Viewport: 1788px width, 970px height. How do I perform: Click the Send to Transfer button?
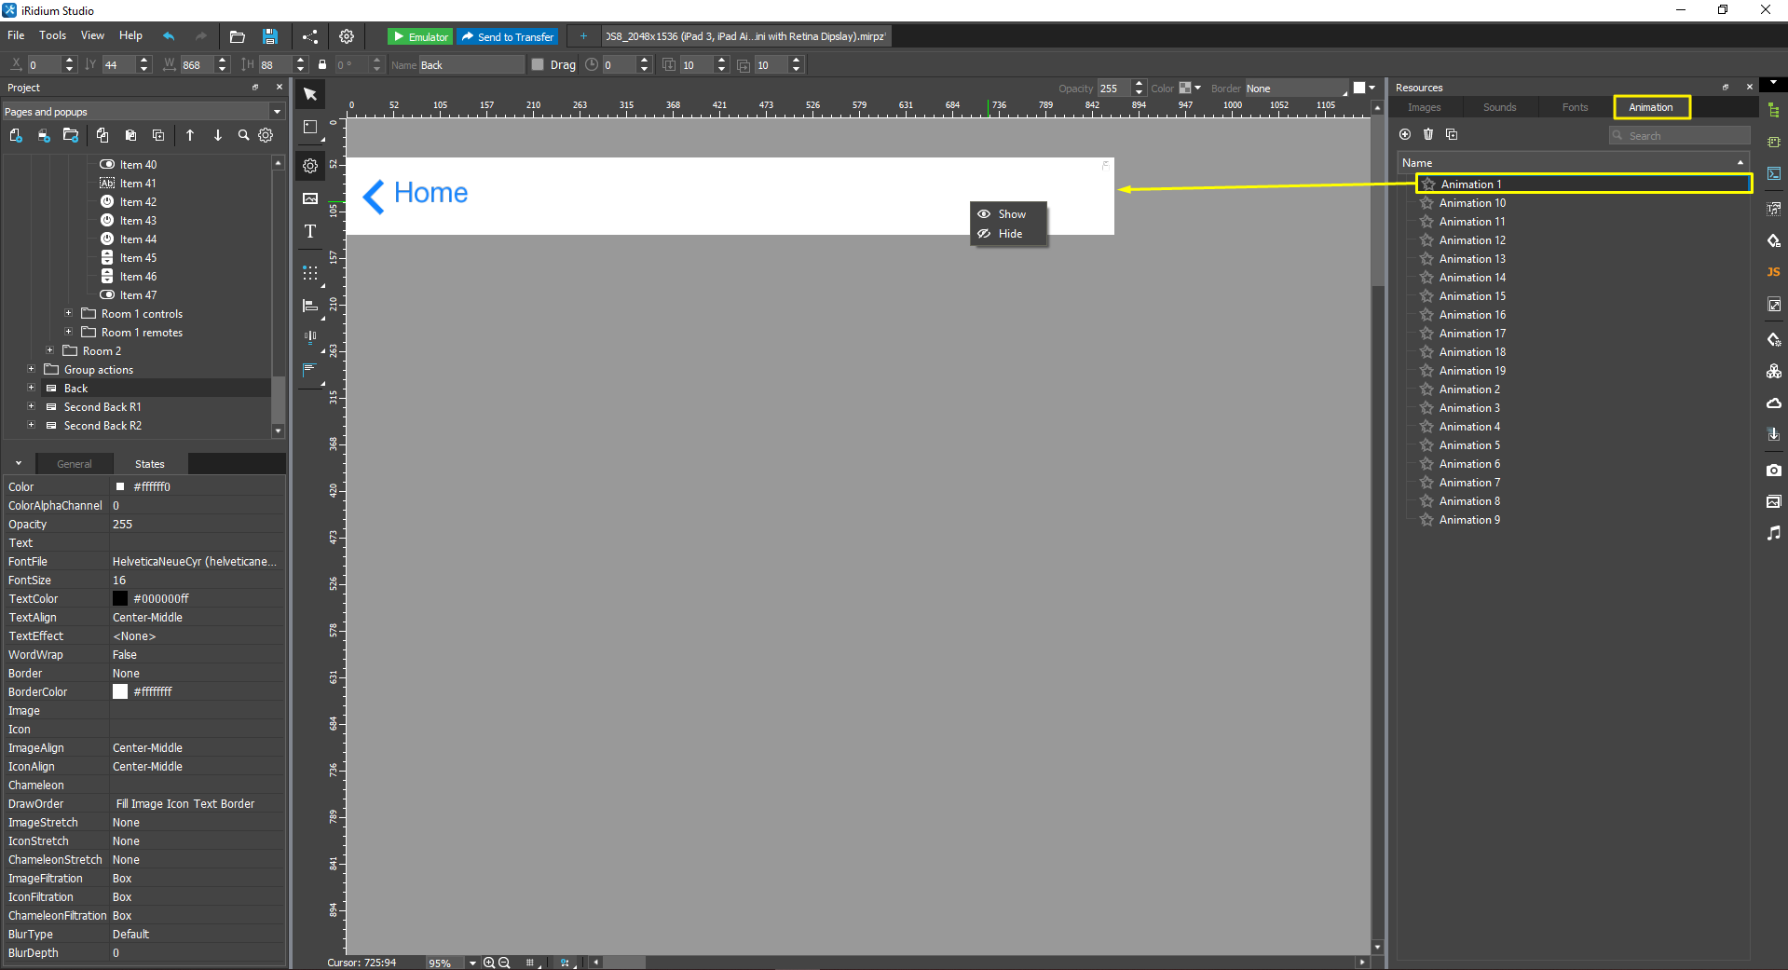point(507,36)
